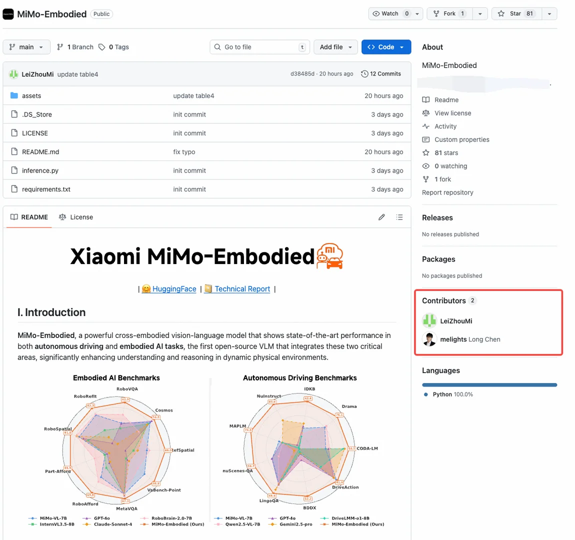
Task: Open the inference.py file name
Action: tap(40, 170)
